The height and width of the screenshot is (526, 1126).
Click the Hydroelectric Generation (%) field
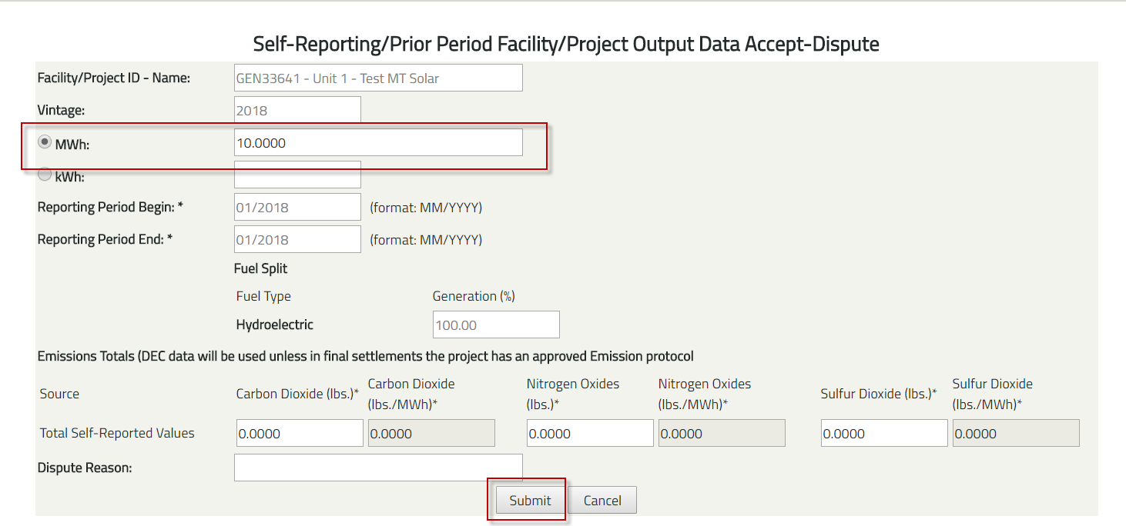coord(496,325)
